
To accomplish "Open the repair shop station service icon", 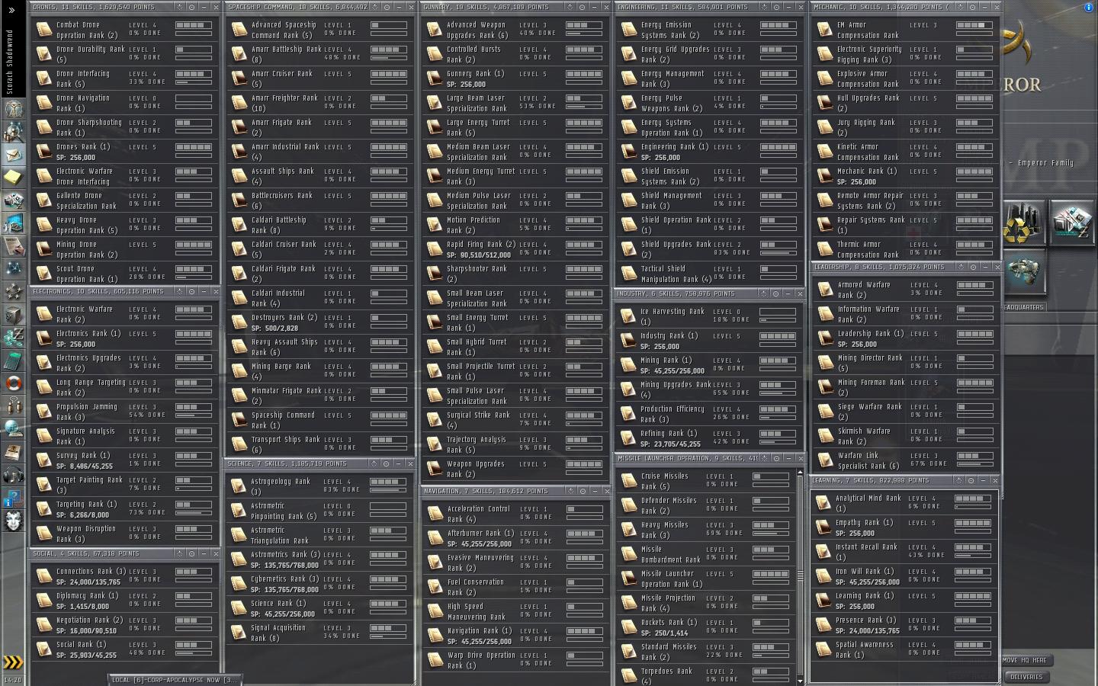I will [x=1023, y=271].
